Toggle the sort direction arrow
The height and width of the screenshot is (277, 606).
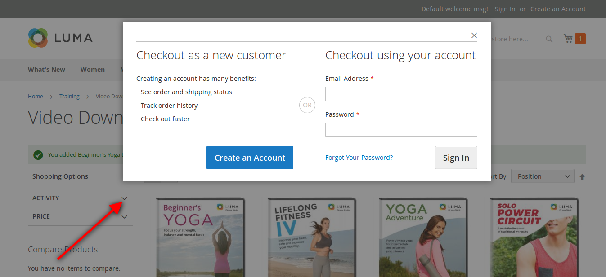coord(582,176)
